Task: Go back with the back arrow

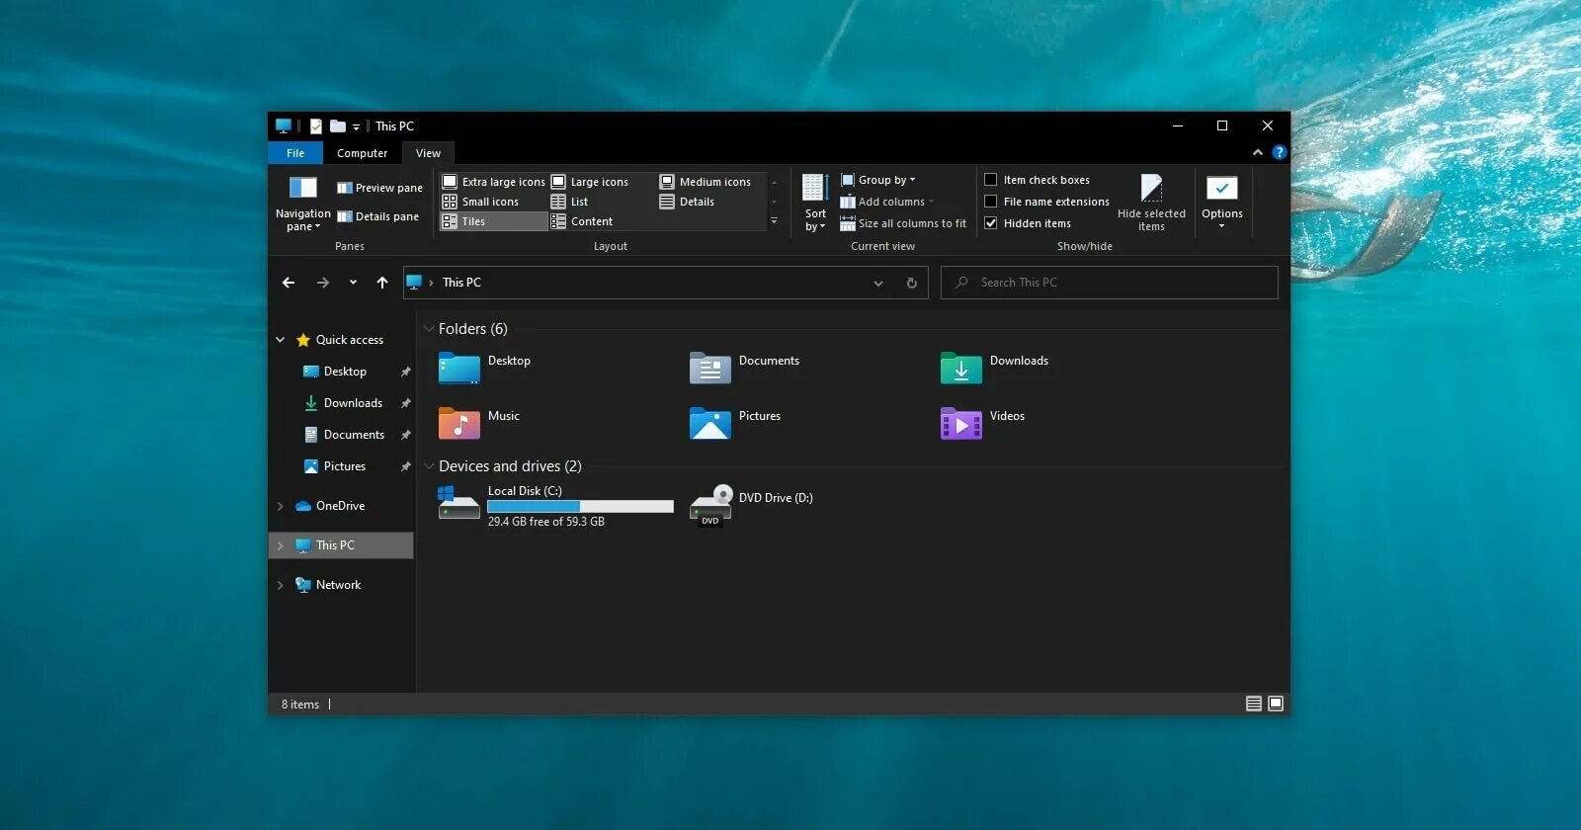Action: click(x=289, y=283)
